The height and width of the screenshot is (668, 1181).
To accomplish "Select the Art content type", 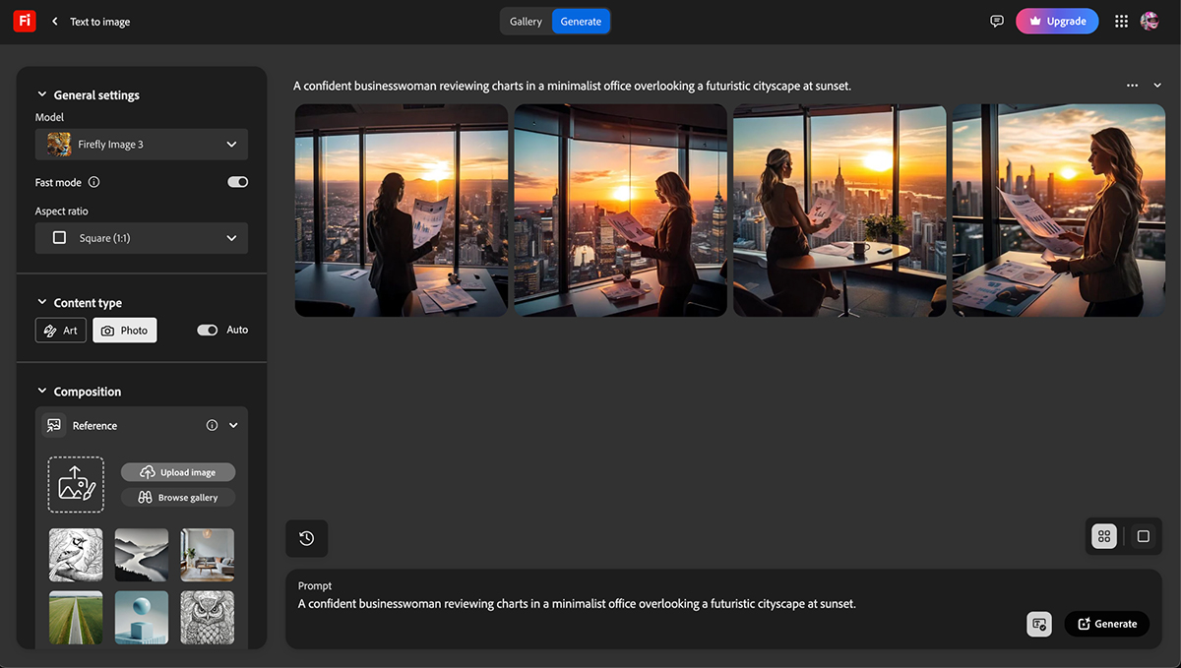I will coord(60,330).
